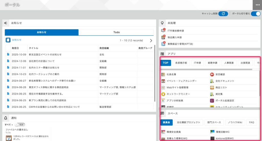Click the cache delete refresh icon
The image size is (262, 141).
point(223,14)
